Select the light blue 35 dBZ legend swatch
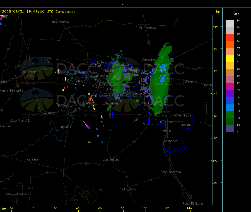This screenshot has height=212, width=251. [x=230, y=108]
